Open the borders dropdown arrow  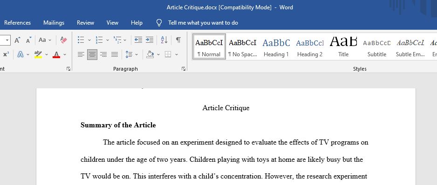[x=177, y=54]
